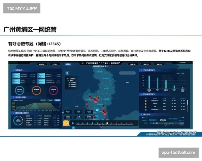Select the highlighted active tab in the top navigation
The image size is (202, 161).
click(x=68, y=64)
